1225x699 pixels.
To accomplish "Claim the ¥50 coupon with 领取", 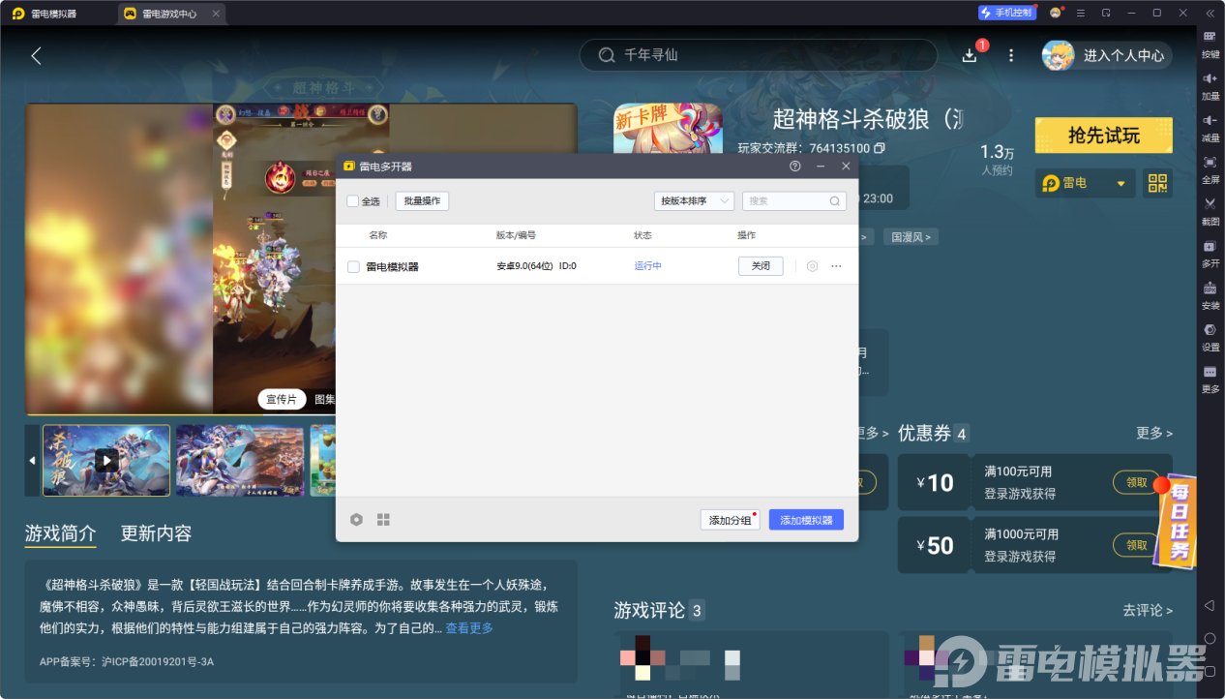I will pos(1137,545).
